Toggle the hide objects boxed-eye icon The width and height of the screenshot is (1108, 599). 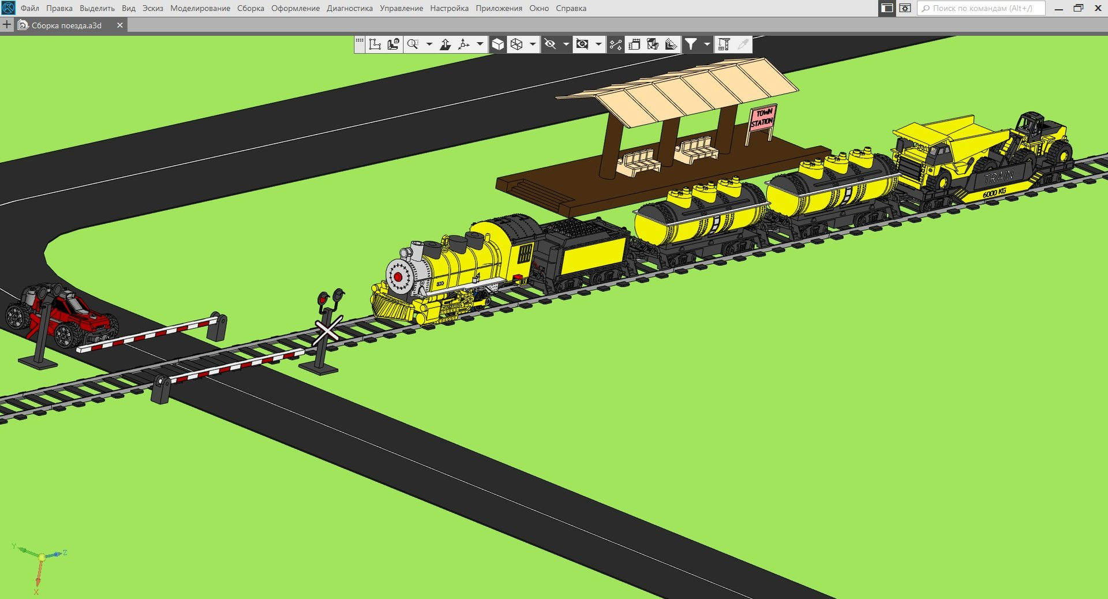[x=582, y=44]
